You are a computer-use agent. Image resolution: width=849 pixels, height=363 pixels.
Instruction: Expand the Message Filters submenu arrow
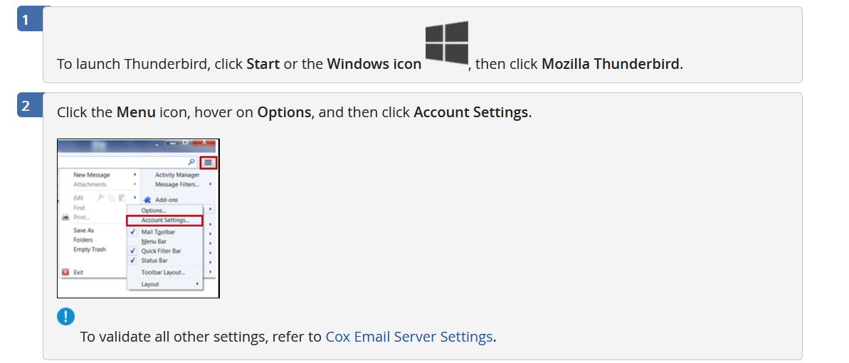(x=210, y=184)
